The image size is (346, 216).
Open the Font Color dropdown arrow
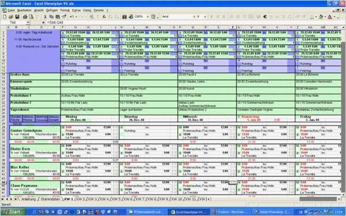coord(334,17)
